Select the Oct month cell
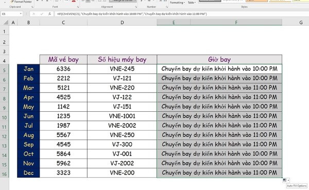Image resolution: width=309 pixels, height=190 pixels. coord(28,154)
